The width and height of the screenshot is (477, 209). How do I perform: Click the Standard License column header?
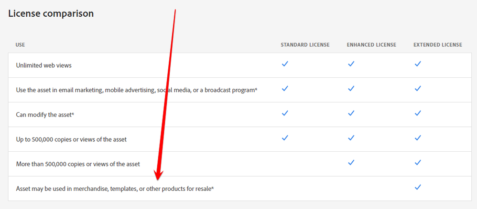point(305,45)
